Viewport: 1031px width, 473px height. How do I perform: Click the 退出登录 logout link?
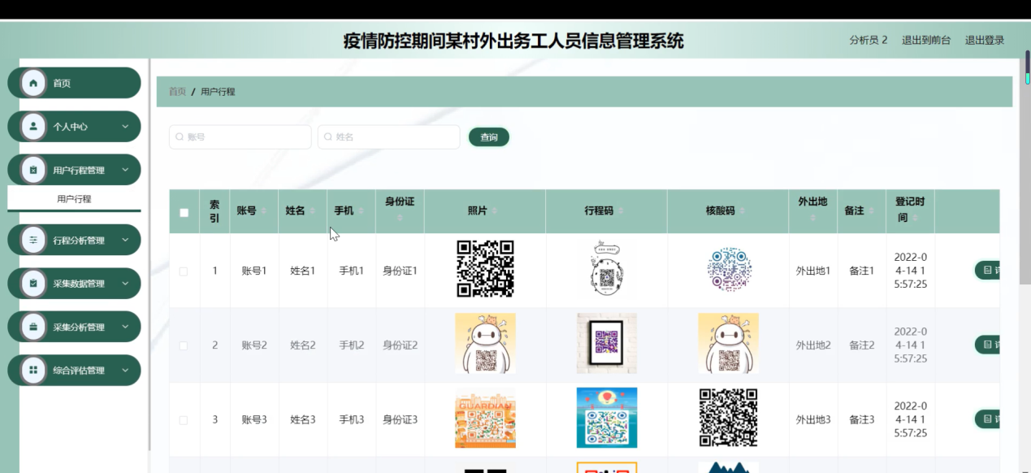pos(985,40)
